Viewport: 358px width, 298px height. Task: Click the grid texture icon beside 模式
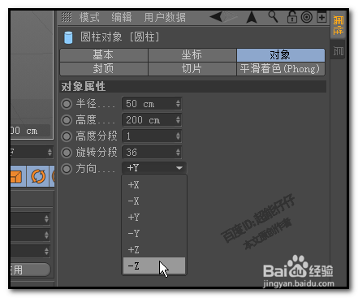tap(67, 17)
